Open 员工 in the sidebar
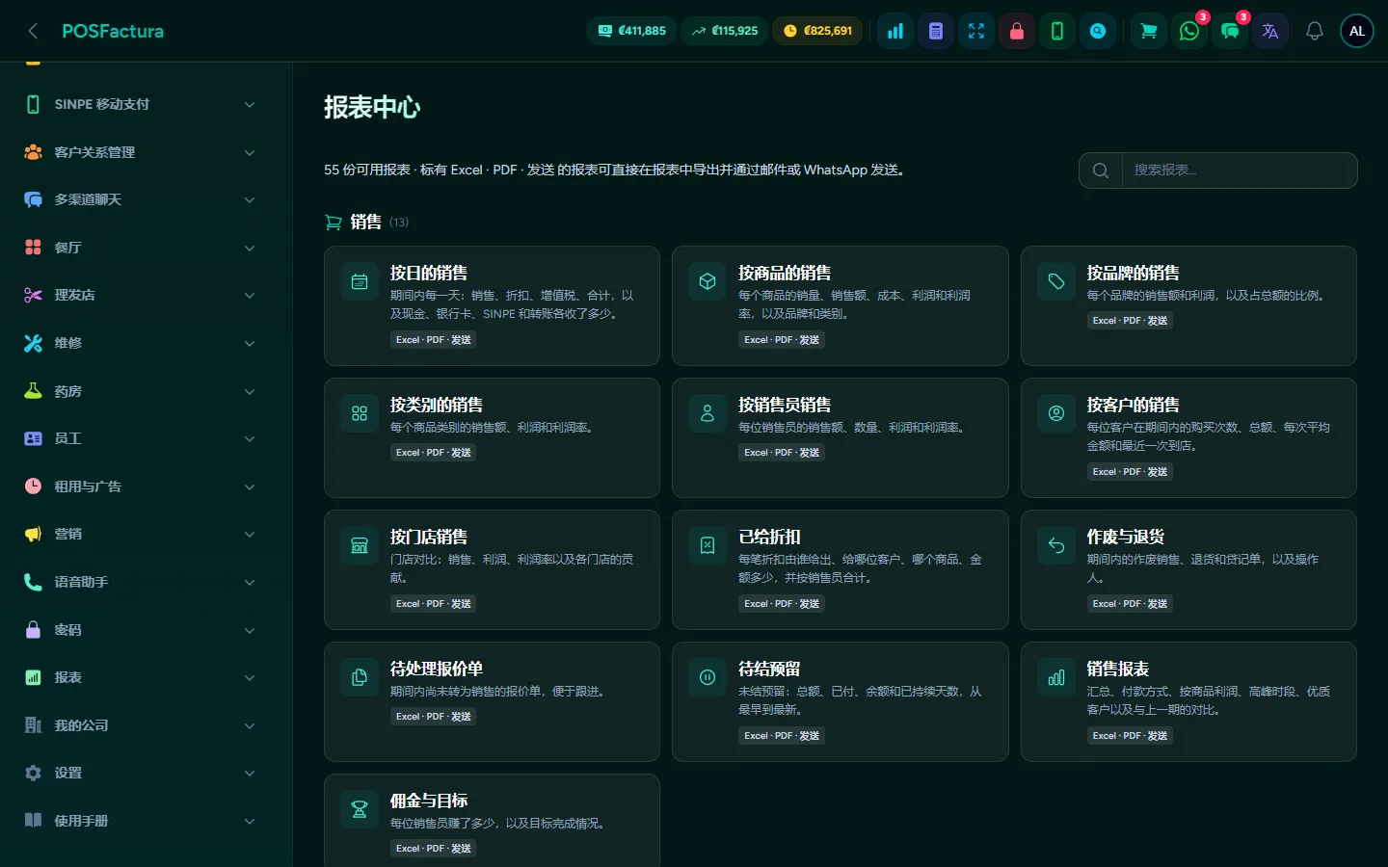The width and height of the screenshot is (1388, 867). 141,438
